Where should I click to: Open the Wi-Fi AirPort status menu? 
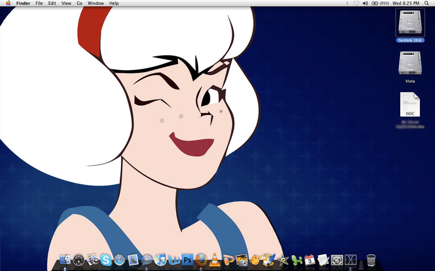pos(356,3)
